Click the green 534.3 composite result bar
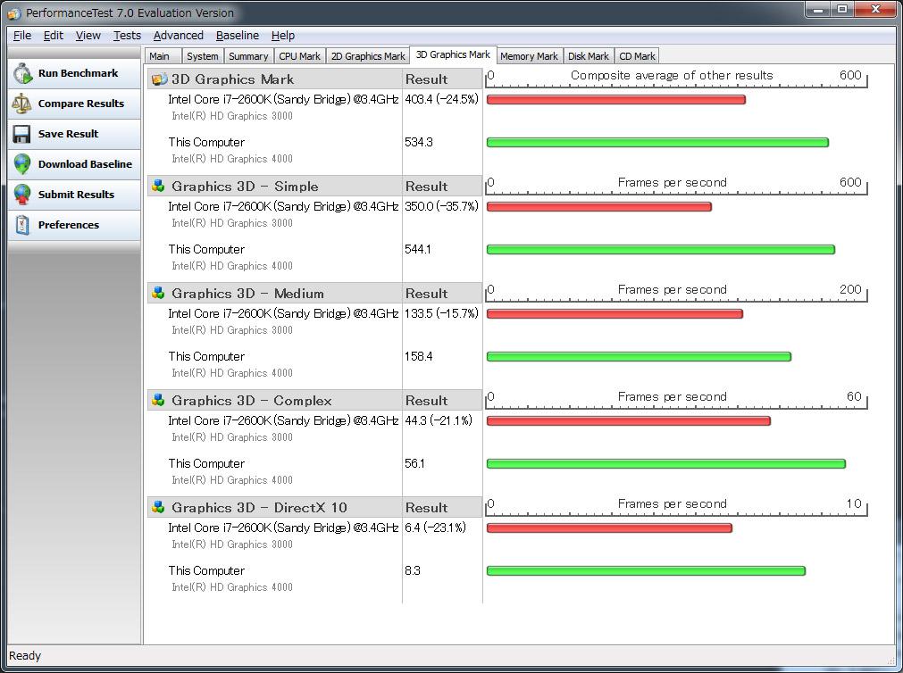The image size is (903, 673). (x=657, y=142)
